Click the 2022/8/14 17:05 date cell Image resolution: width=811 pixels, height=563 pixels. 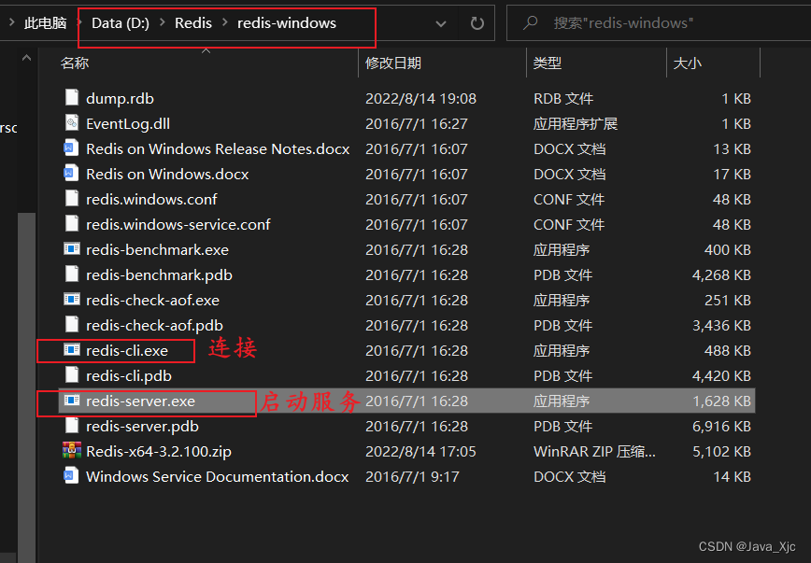(420, 451)
